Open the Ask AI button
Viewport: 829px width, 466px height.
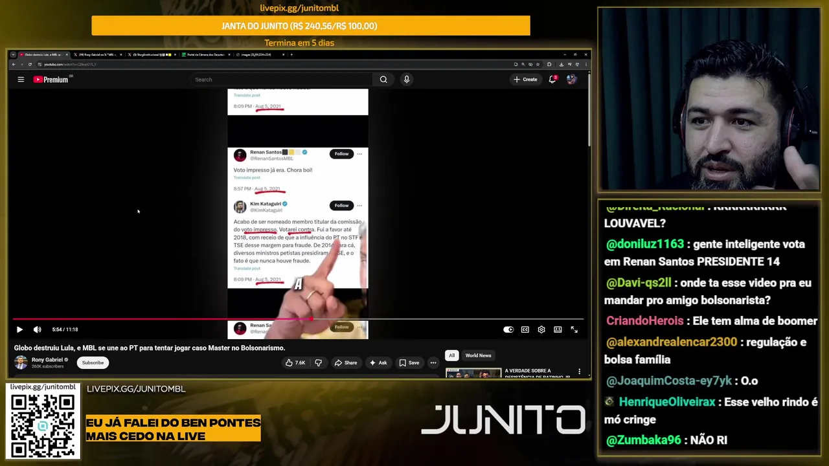tap(378, 362)
